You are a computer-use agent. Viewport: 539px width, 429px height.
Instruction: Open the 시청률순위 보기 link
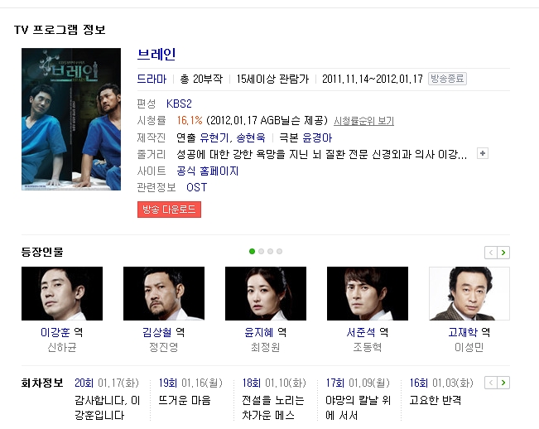363,121
